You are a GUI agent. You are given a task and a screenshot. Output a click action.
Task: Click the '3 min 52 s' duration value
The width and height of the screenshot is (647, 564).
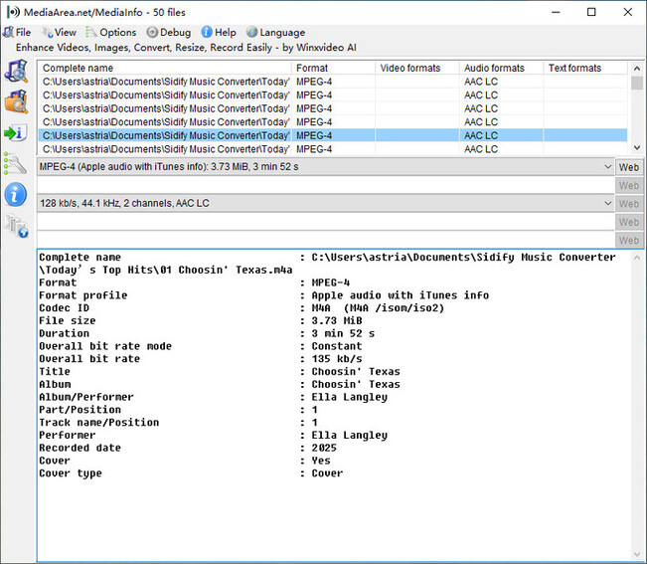click(x=343, y=333)
